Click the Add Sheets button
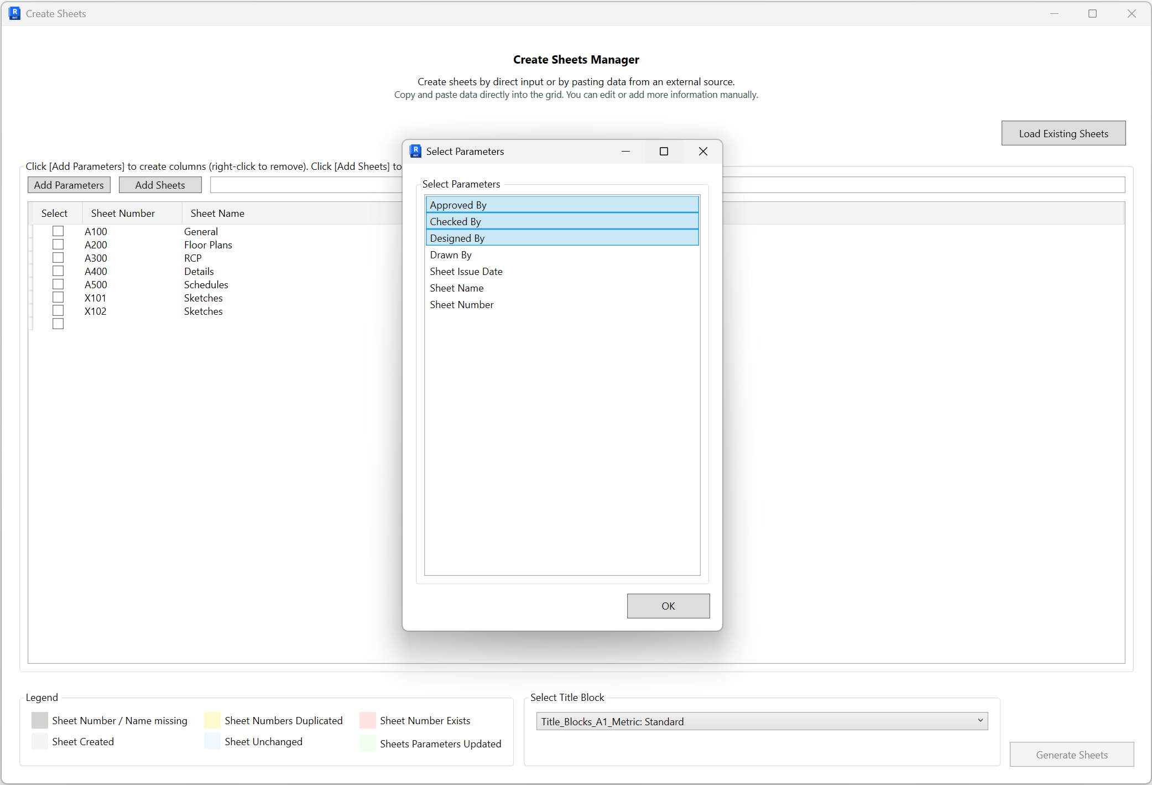This screenshot has height=785, width=1152. pos(160,185)
